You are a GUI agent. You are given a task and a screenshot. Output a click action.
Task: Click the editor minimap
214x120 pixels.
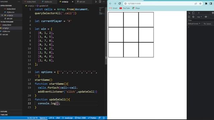(102, 11)
